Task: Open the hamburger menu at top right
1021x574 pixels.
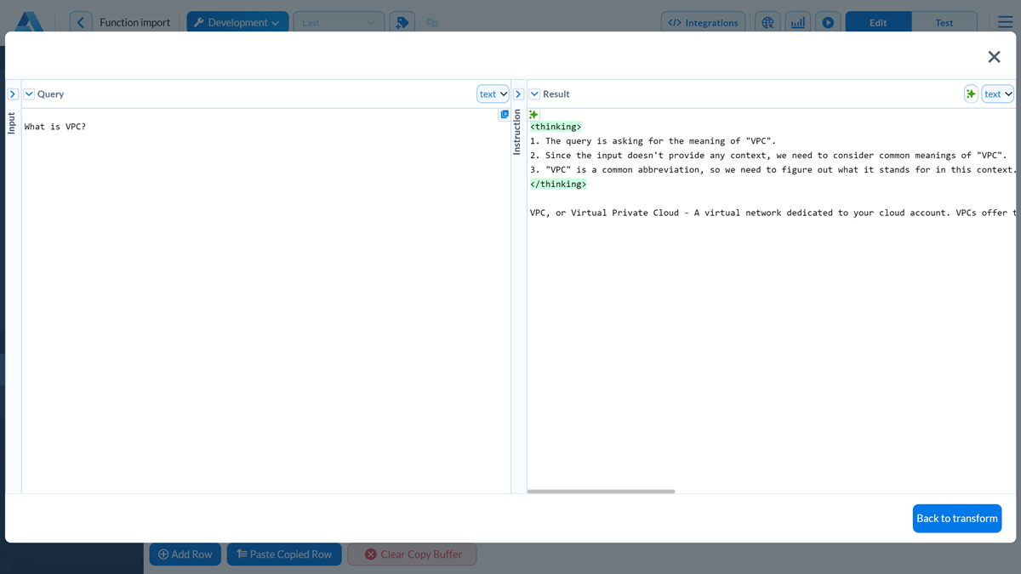Action: [x=1005, y=22]
